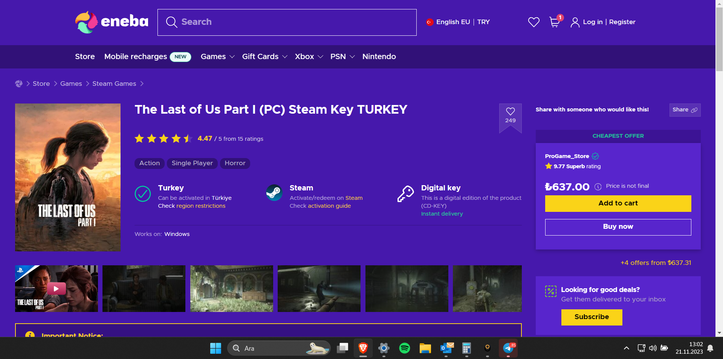Screen dimensions: 723x359
Task: Play the game trailer video thumbnail
Action: point(57,289)
